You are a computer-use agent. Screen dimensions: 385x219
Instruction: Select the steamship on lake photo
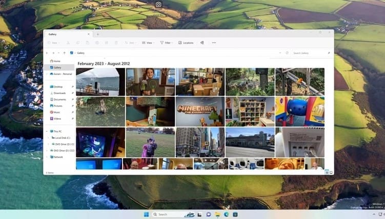[x=100, y=82]
